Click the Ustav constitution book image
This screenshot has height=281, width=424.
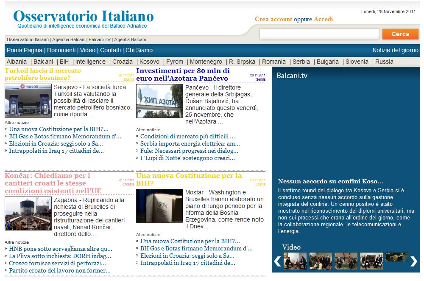[159, 206]
